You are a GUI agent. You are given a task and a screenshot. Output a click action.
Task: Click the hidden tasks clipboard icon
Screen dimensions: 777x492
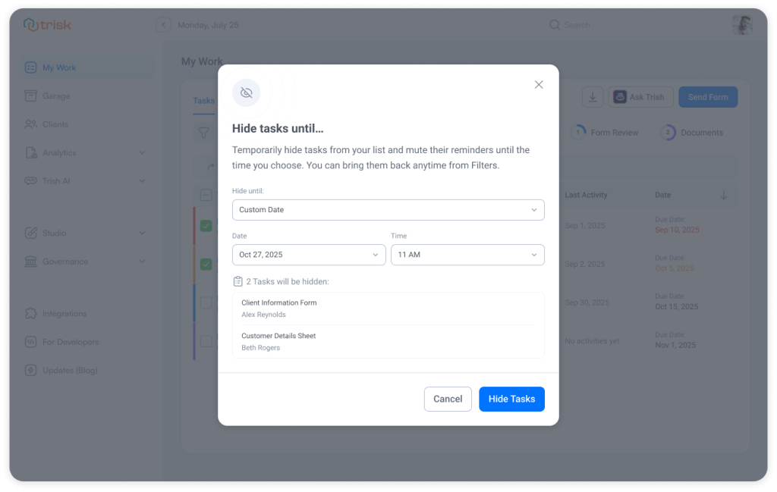click(238, 281)
